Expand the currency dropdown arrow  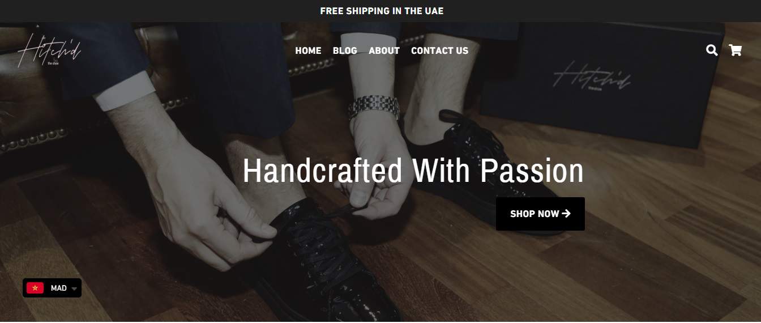[74, 288]
